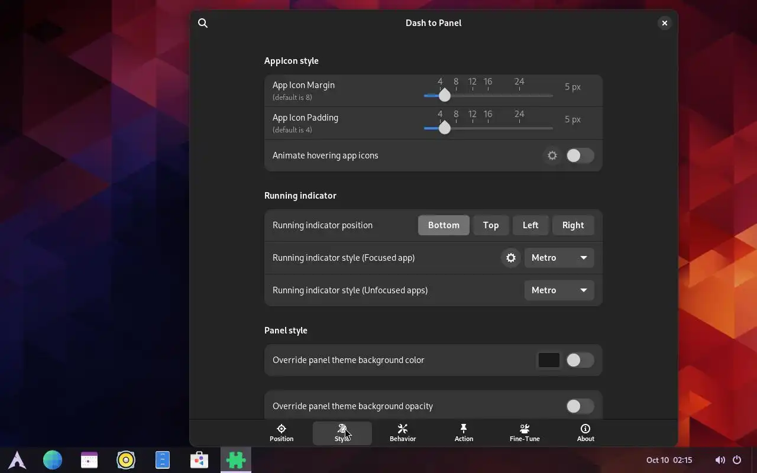Set running indicator position to Left
The image size is (757, 473).
(530, 225)
